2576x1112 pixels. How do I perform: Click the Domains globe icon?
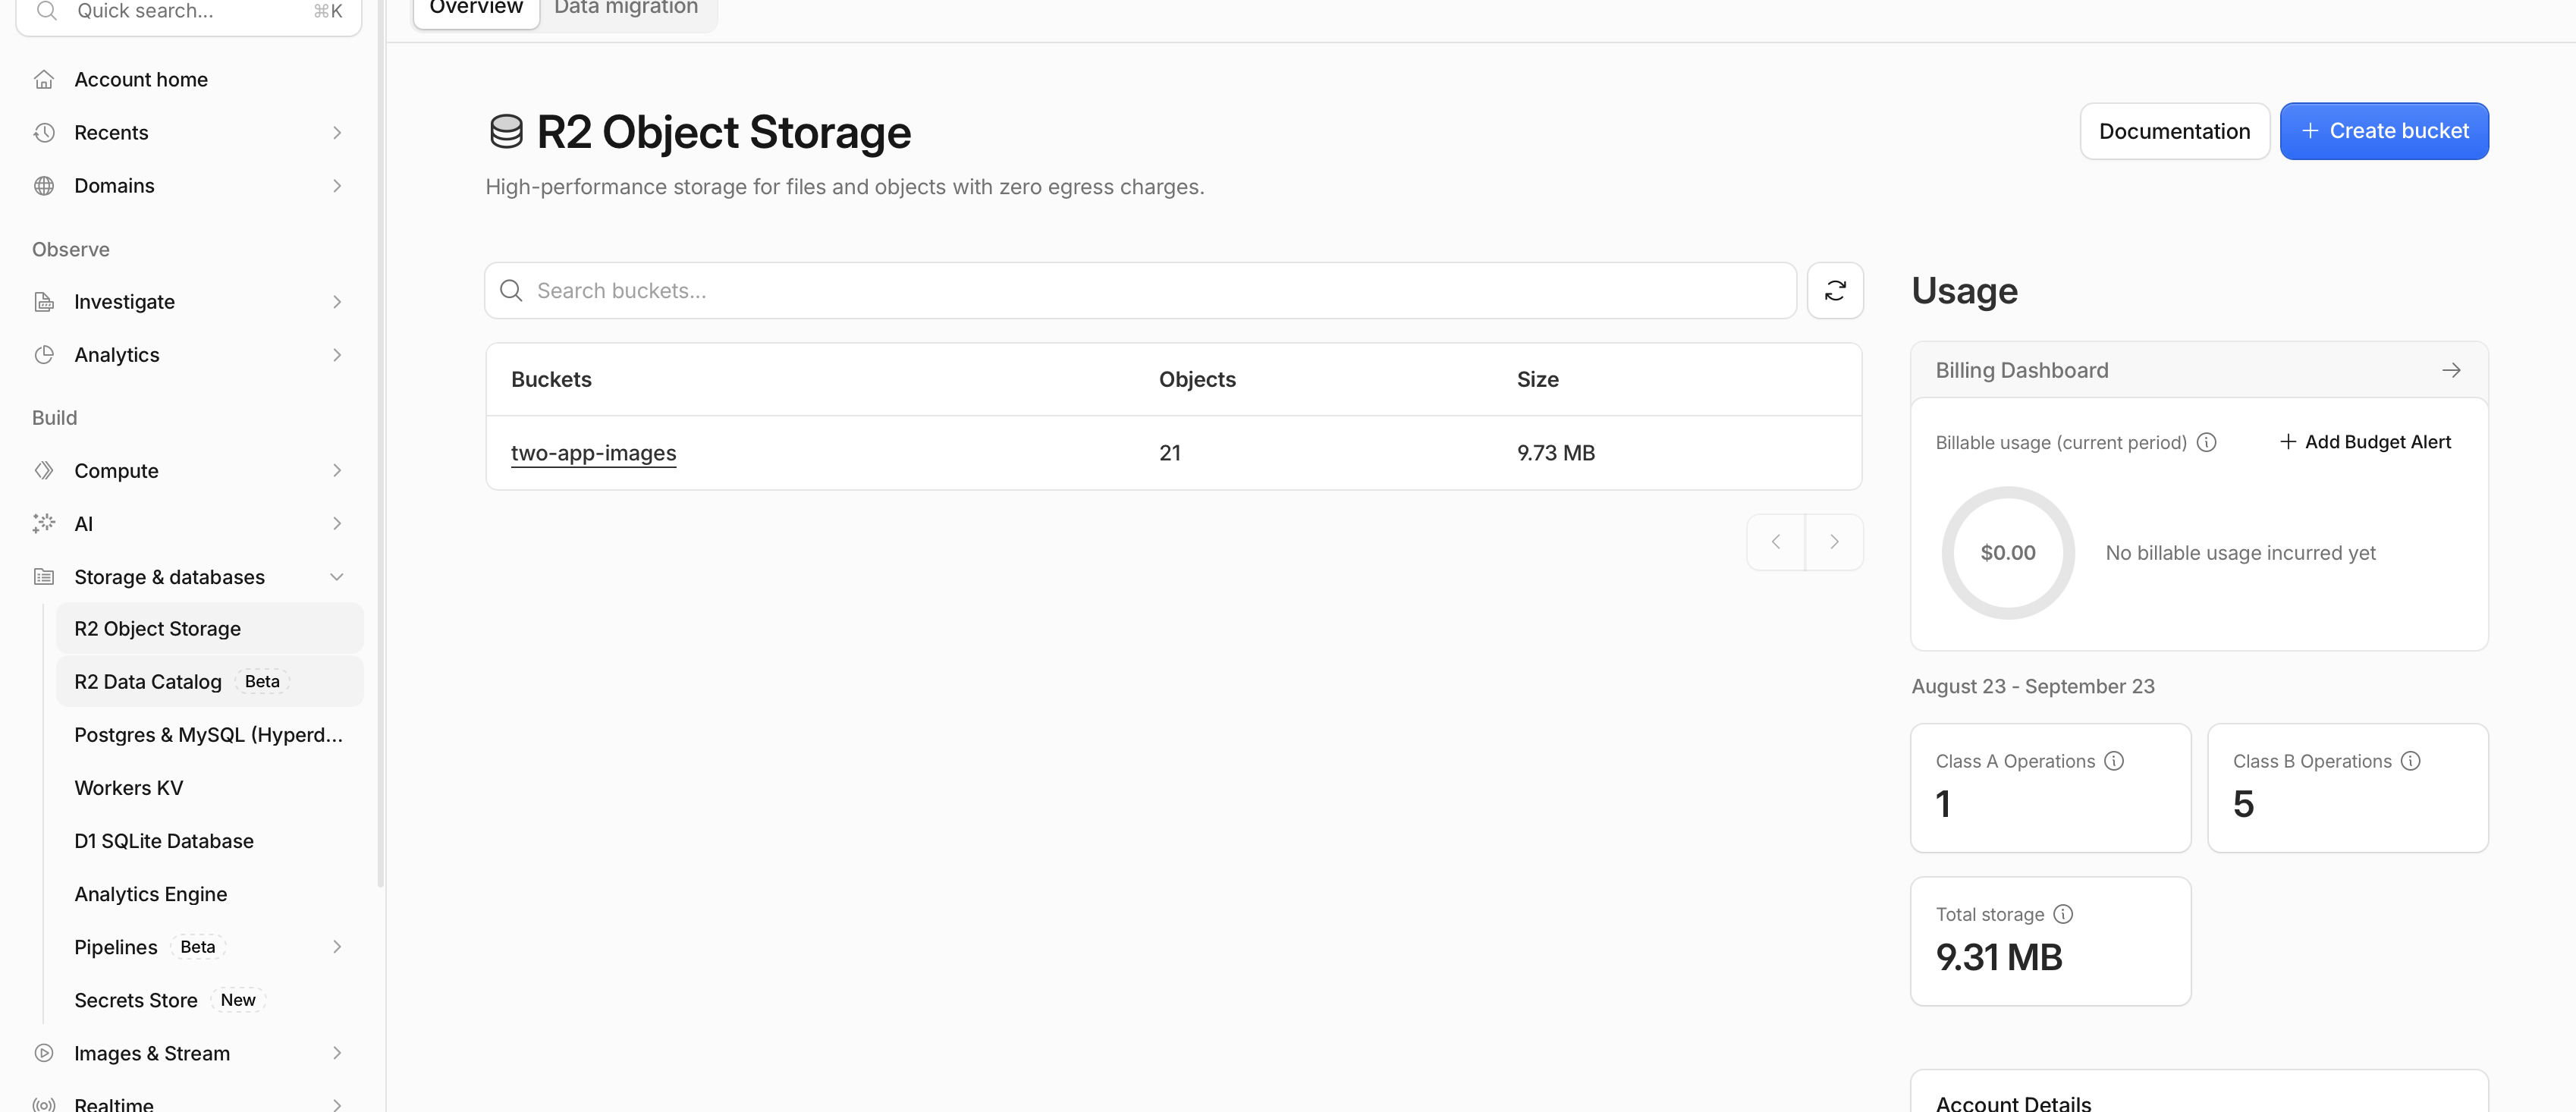(44, 186)
